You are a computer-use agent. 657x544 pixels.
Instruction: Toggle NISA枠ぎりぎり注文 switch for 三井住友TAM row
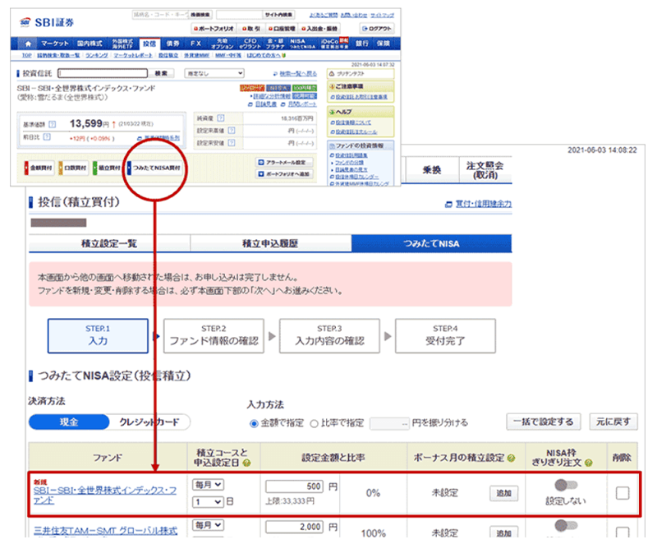(566, 525)
